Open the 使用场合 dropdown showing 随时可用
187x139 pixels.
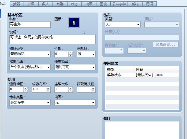coord(75,67)
